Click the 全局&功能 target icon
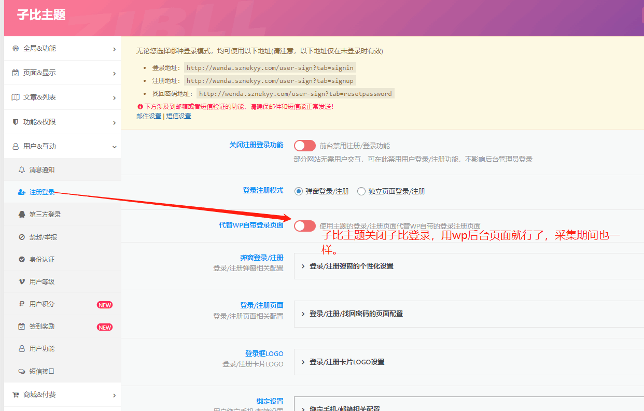Screen dimensions: 644x411 (16, 49)
